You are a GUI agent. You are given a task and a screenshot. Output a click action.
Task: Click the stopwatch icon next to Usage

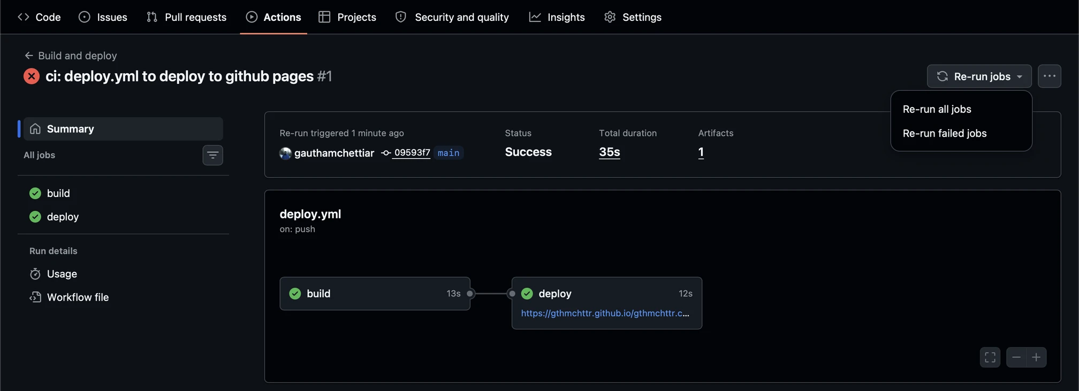[x=35, y=274]
